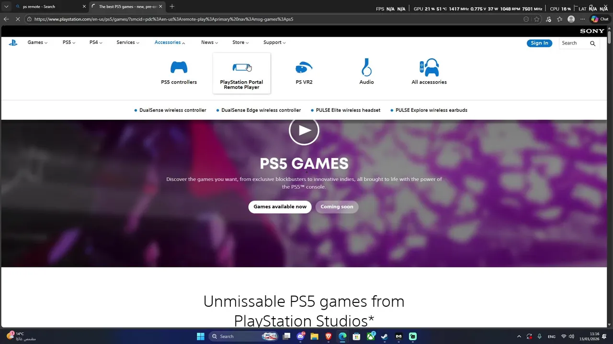Add page to favorites star icon
Viewport: 613px width, 344px height.
click(537, 19)
